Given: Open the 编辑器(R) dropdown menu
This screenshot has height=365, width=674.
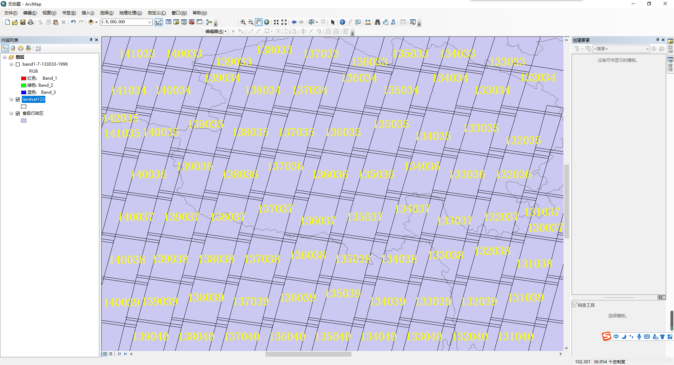Looking at the screenshot, I should coord(214,31).
